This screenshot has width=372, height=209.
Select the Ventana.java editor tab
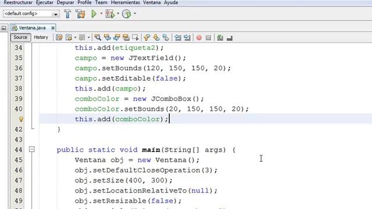(x=32, y=28)
